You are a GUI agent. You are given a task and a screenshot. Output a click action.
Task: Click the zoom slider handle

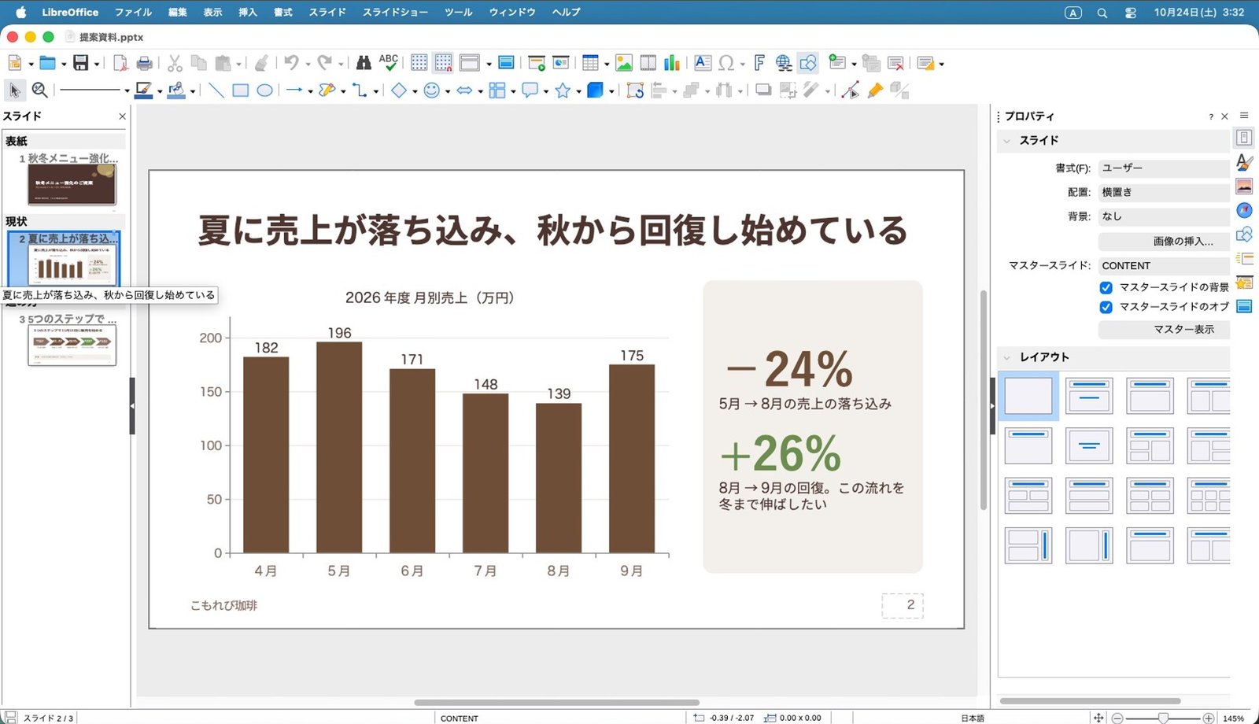coord(1163,718)
